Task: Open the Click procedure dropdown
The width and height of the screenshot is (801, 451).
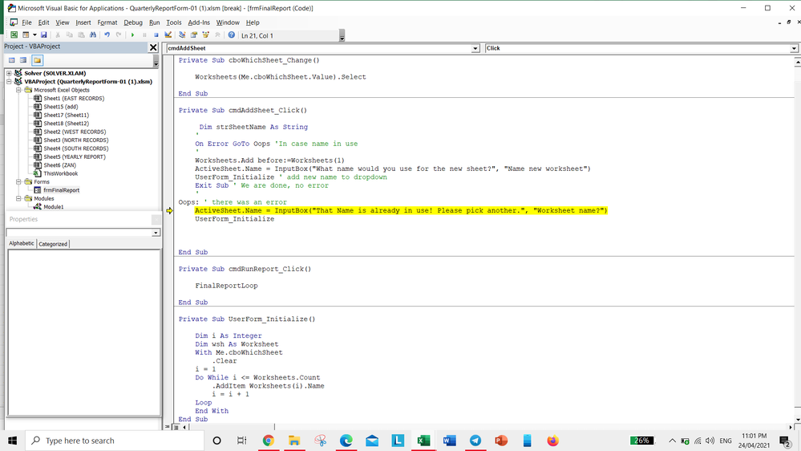Action: tap(794, 48)
